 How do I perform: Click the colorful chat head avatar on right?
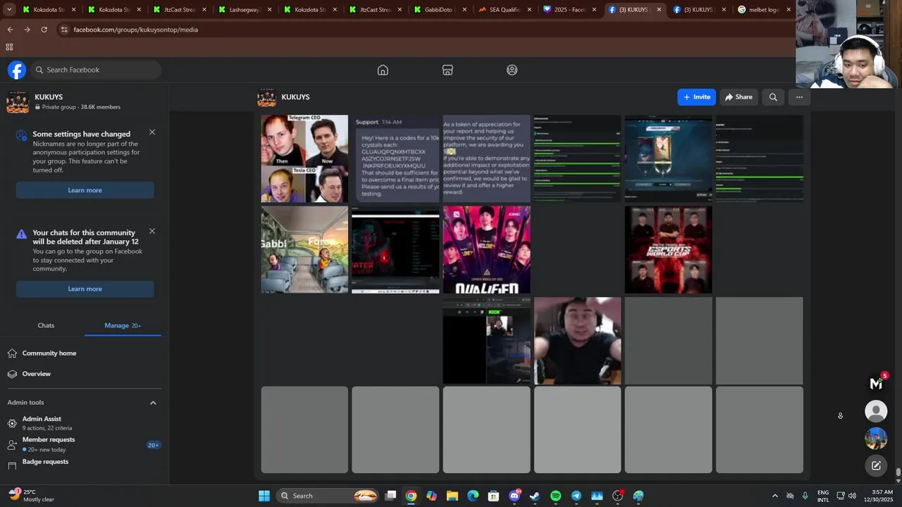(x=876, y=438)
